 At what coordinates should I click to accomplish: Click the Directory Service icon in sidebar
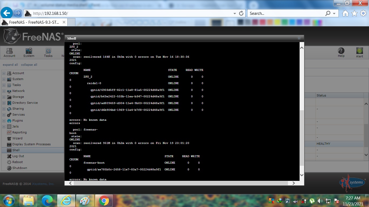(x=9, y=103)
